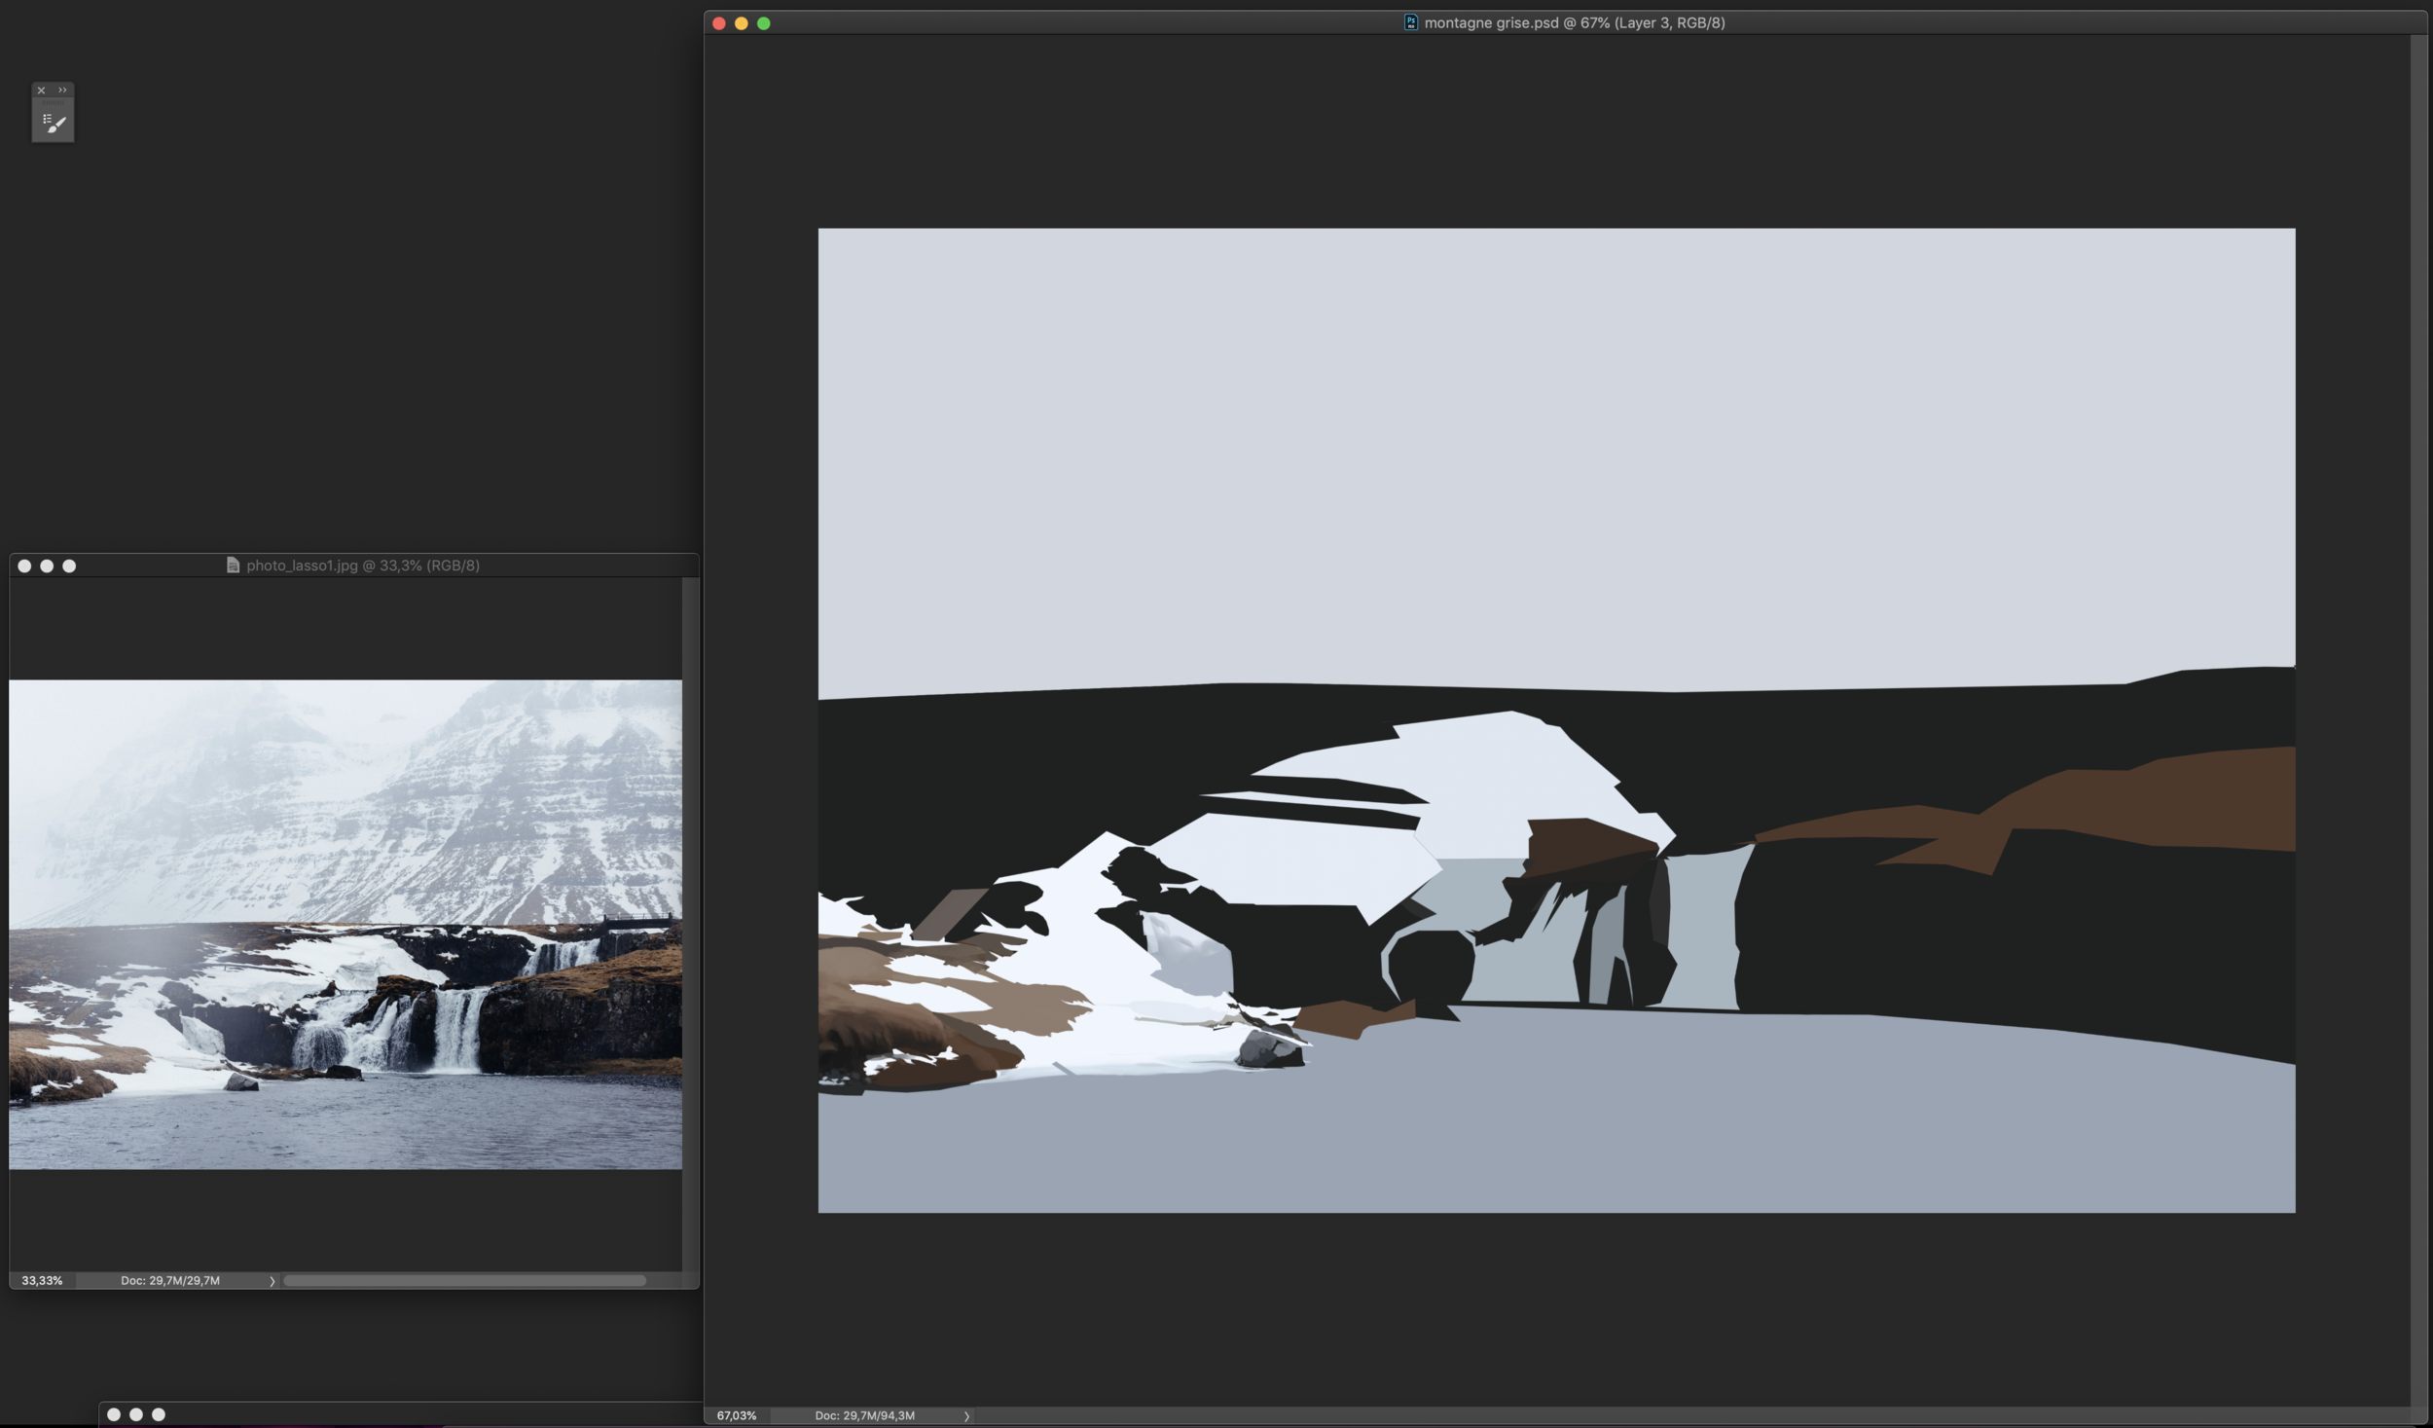Image resolution: width=2433 pixels, height=1428 pixels.
Task: Click Doc: 29,7M/94,3M status info
Action: 864,1416
